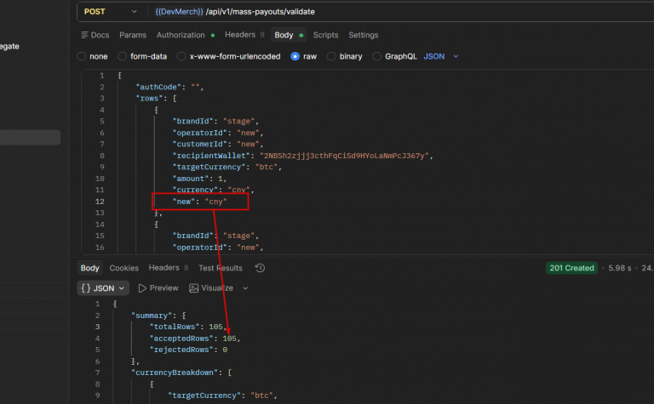This screenshot has width=654, height=404.
Task: Click the "summary" response line
Action: [158, 316]
